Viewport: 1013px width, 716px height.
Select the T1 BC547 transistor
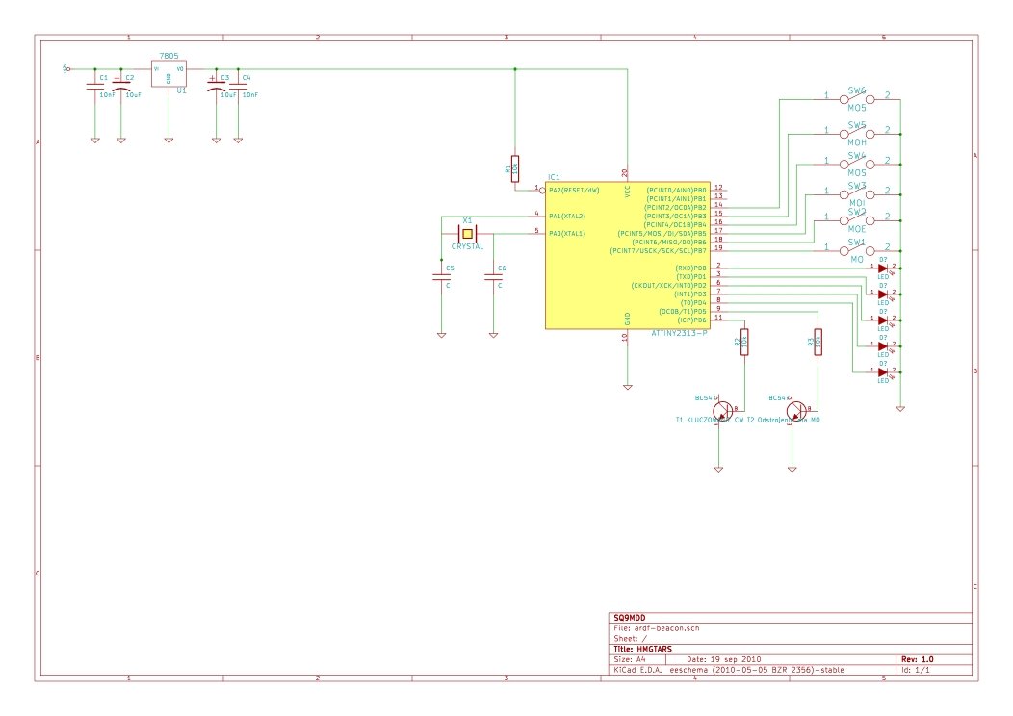(722, 411)
